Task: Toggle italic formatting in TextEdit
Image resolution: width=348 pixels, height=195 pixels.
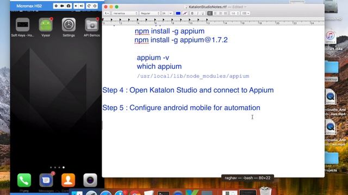Action: click(197, 13)
